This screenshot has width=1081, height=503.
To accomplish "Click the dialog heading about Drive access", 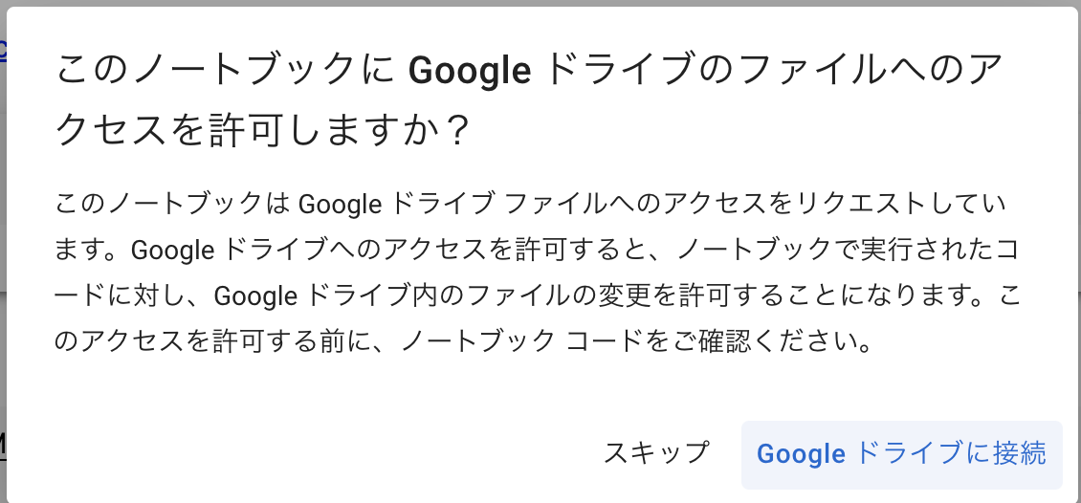I will (528, 98).
